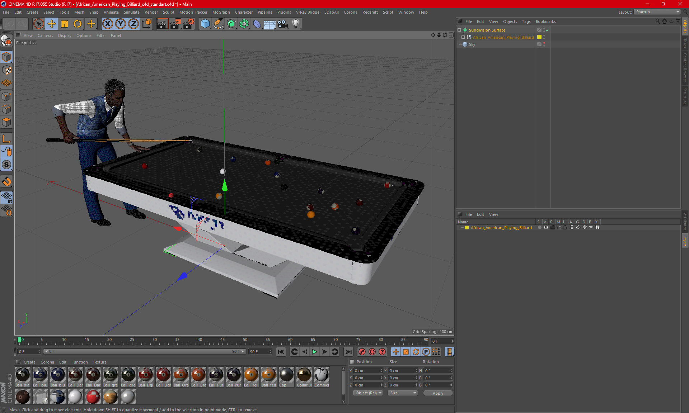689x413 pixels.
Task: Open viewport Cameras menu
Action: point(45,35)
